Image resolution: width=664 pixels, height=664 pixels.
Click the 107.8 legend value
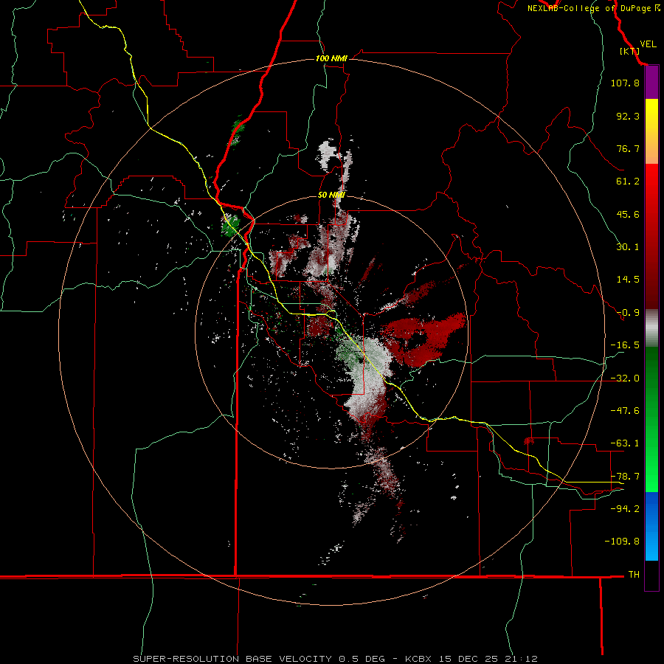625,83
